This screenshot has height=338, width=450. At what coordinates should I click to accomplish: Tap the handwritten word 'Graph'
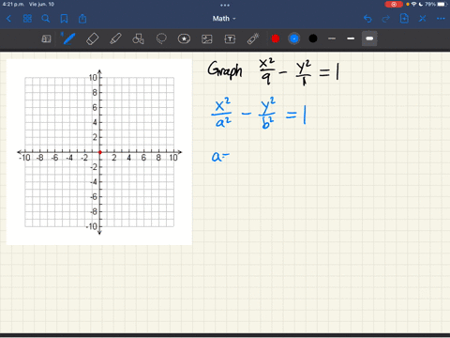click(x=225, y=69)
